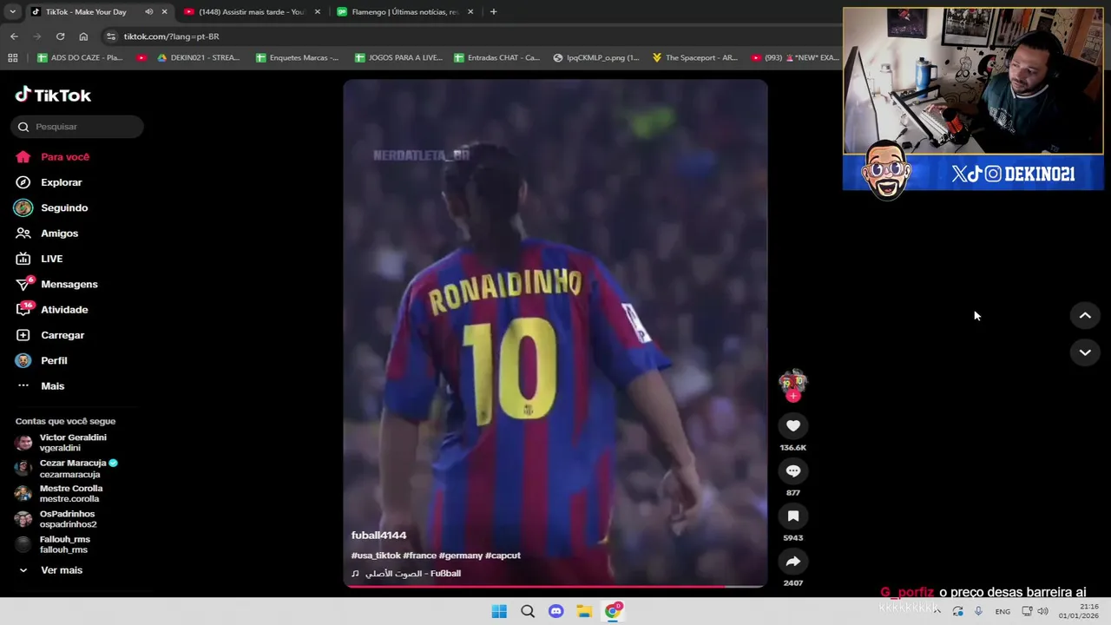Open lpqCKMLP_o.png bookmark
The image size is (1111, 625).
coord(595,57)
